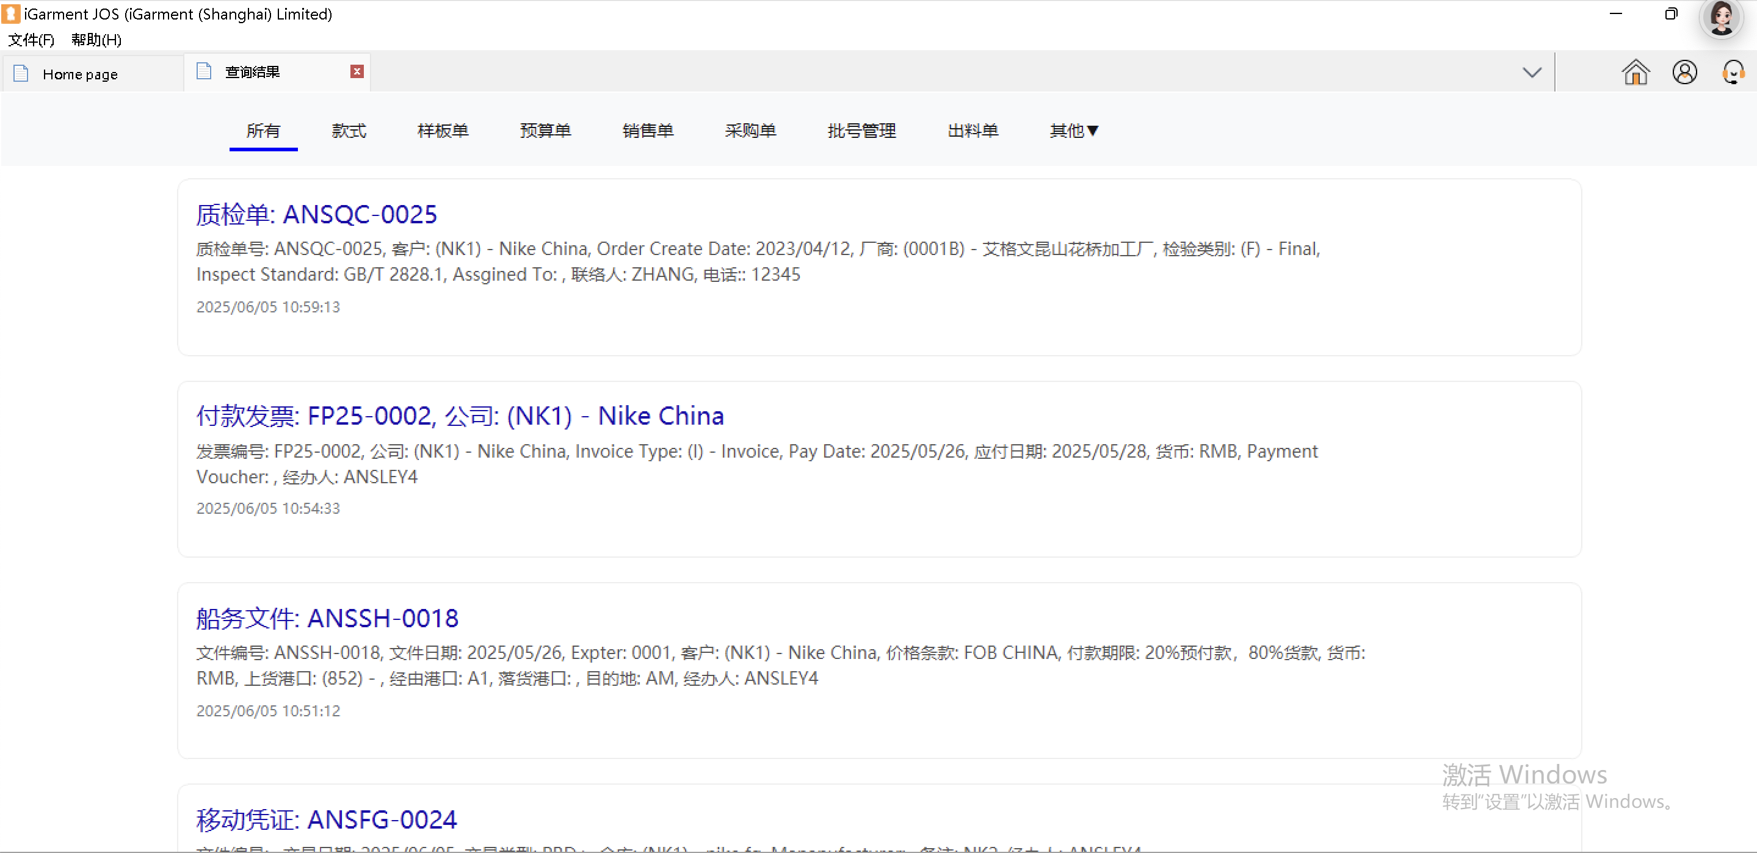1757x853 pixels.
Task: Open the 其他 dropdown filter
Action: pos(1074,130)
